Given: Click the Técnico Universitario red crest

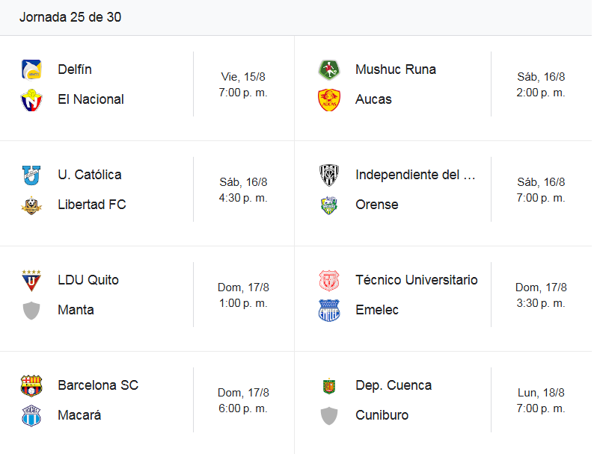Looking at the screenshot, I should click(x=329, y=281).
